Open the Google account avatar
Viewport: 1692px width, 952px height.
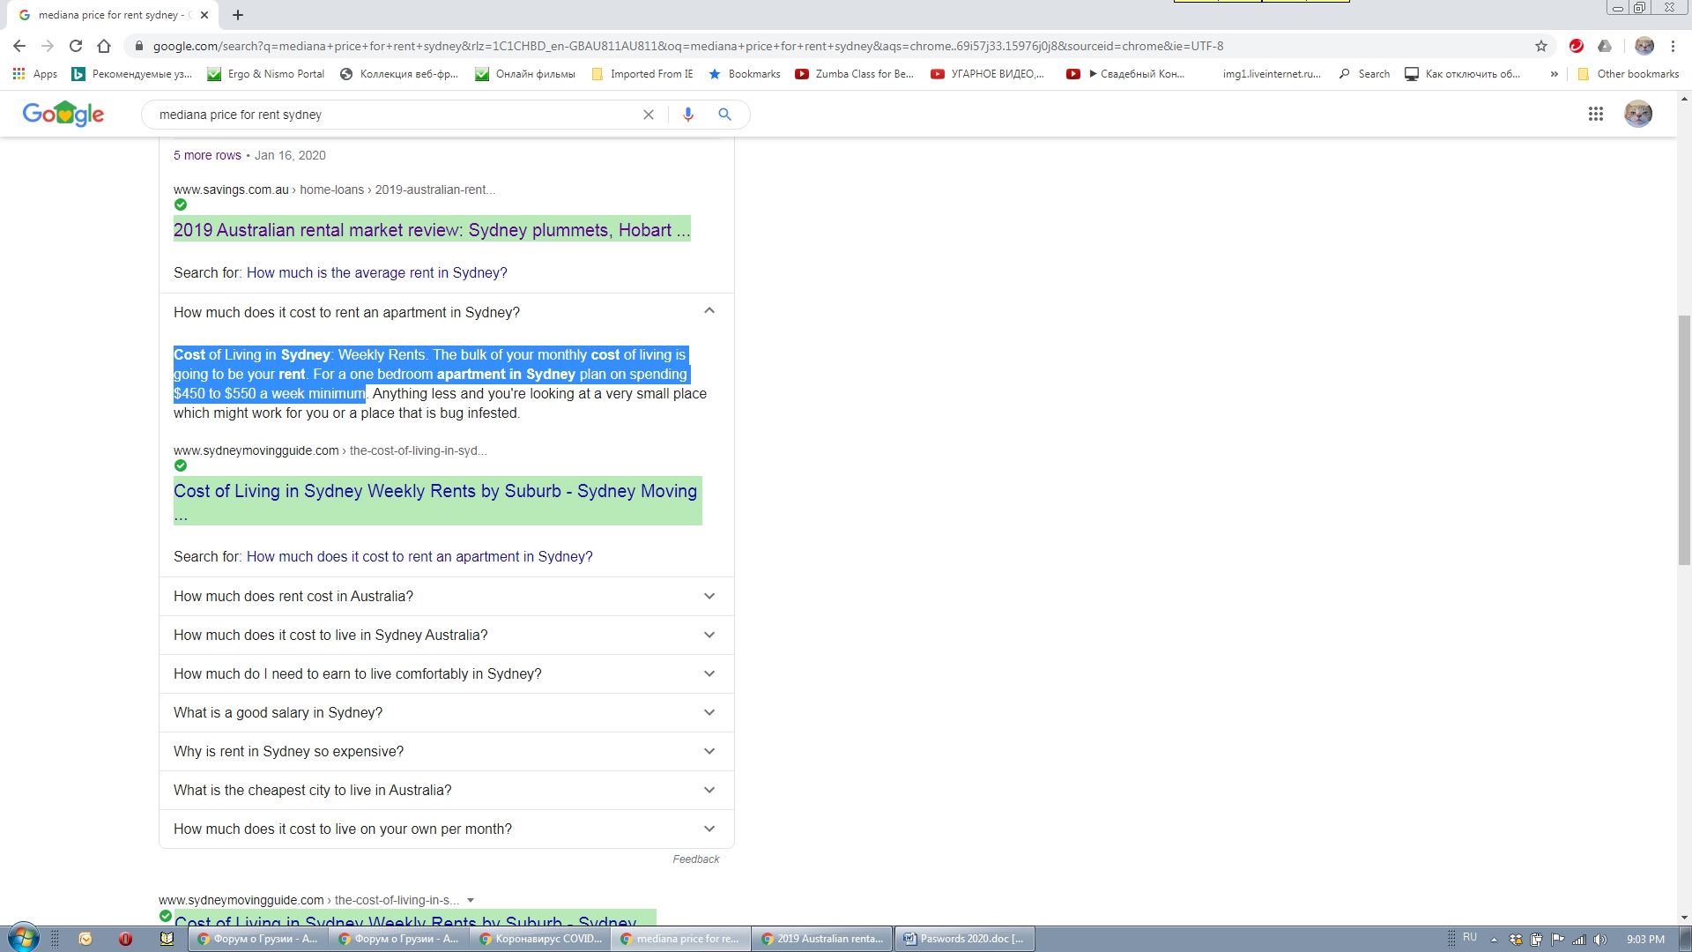pos(1638,114)
